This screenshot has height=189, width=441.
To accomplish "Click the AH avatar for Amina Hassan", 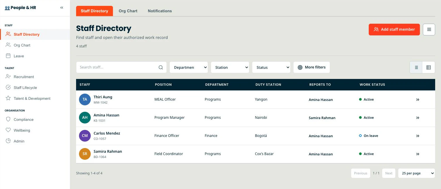I will tap(85, 118).
